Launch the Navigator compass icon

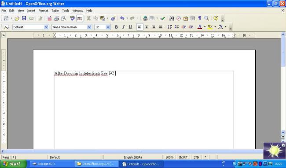[x=179, y=18]
